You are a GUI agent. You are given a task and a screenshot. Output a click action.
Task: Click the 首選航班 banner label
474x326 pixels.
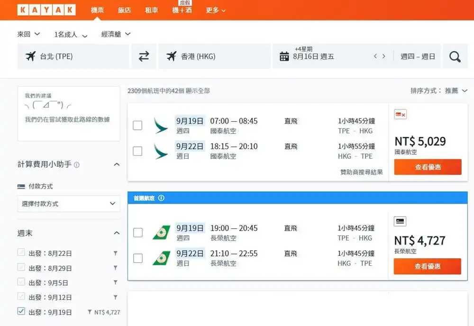coord(144,198)
